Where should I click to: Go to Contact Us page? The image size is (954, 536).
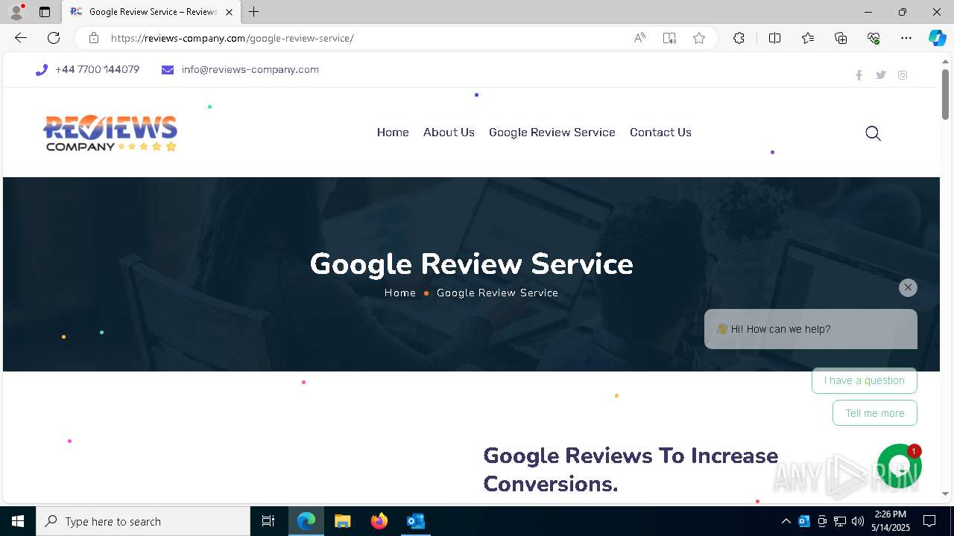[x=660, y=133]
